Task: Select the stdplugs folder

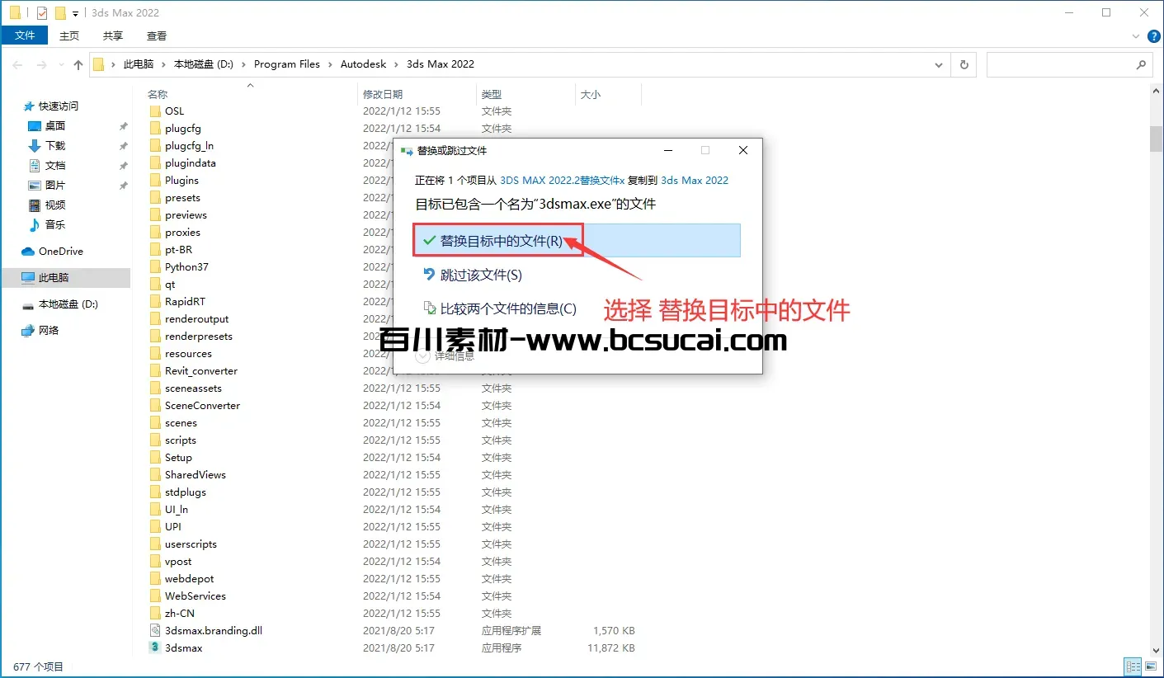Action: click(x=185, y=492)
